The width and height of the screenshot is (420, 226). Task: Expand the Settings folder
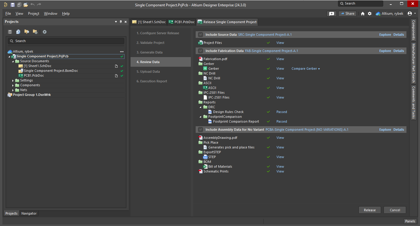click(13, 81)
